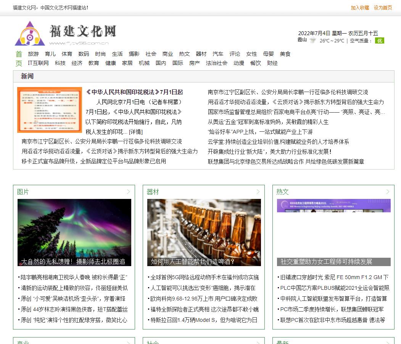The height and width of the screenshot is (344, 401).
Task: Navigate to 健康 section
Action: 111,63
